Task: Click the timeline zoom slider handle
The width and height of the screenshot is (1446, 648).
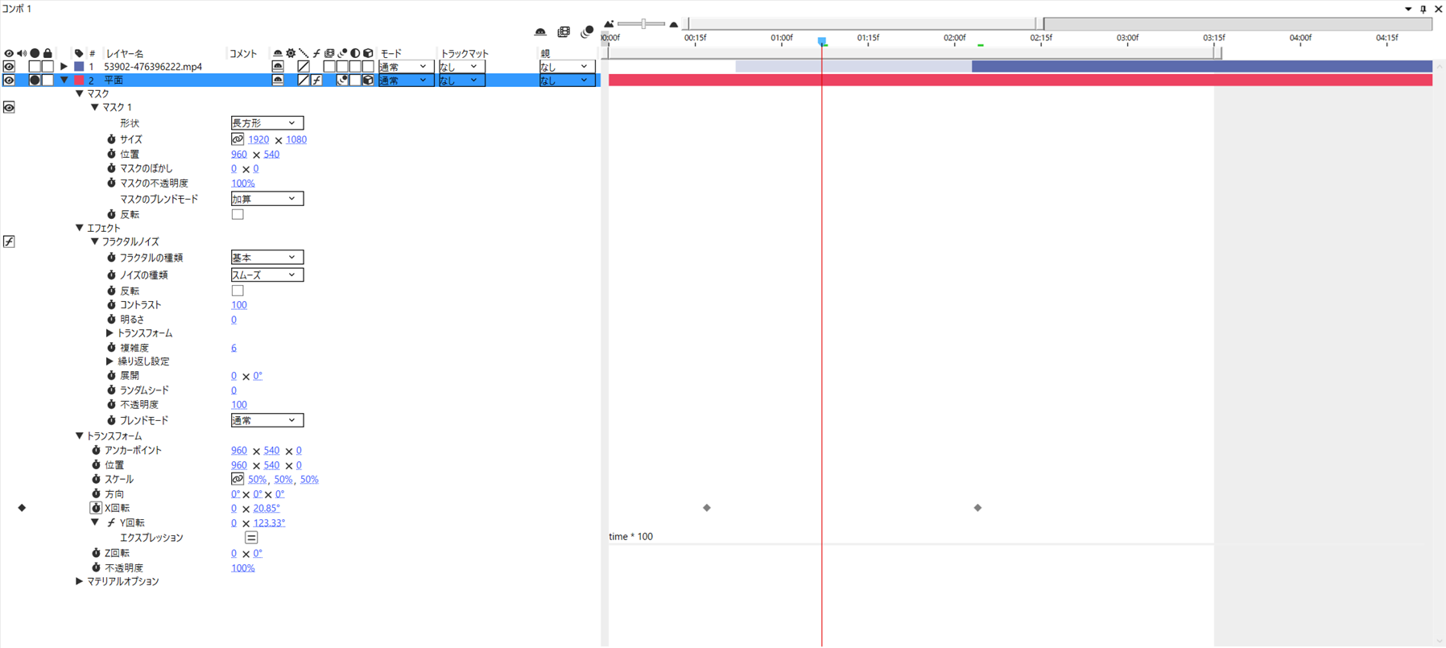Action: pos(642,24)
